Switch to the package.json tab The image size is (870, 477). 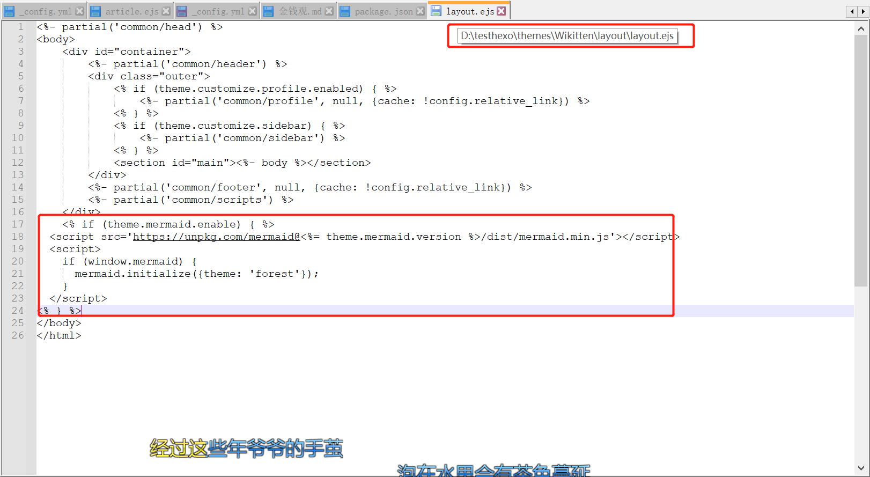(383, 11)
